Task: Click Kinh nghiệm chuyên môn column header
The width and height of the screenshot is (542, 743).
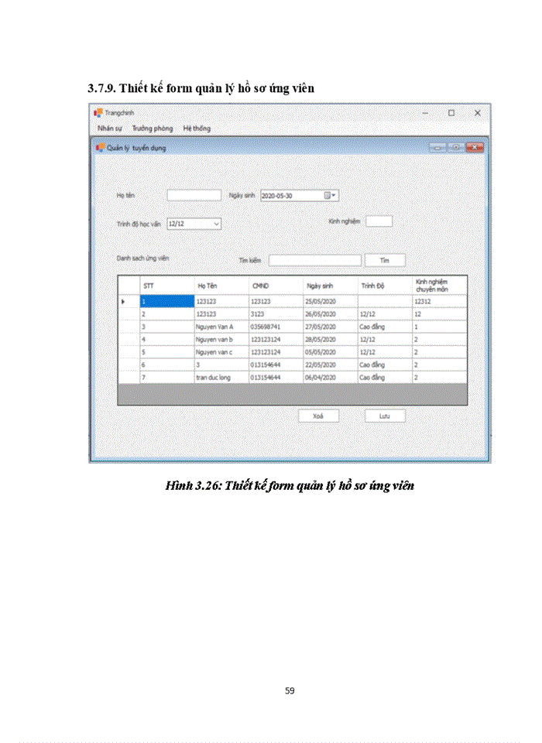Action: point(440,286)
